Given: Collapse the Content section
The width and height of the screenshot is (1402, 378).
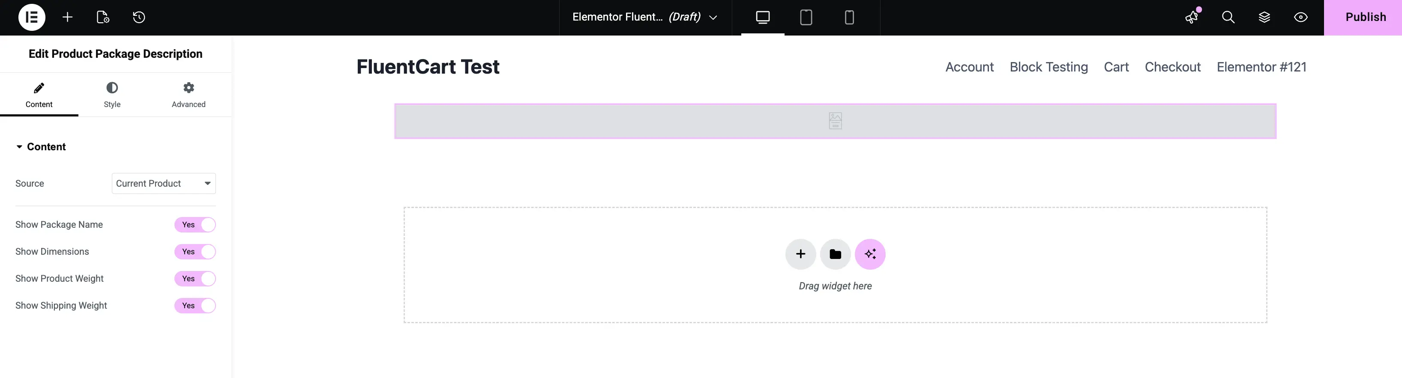Looking at the screenshot, I should point(41,147).
